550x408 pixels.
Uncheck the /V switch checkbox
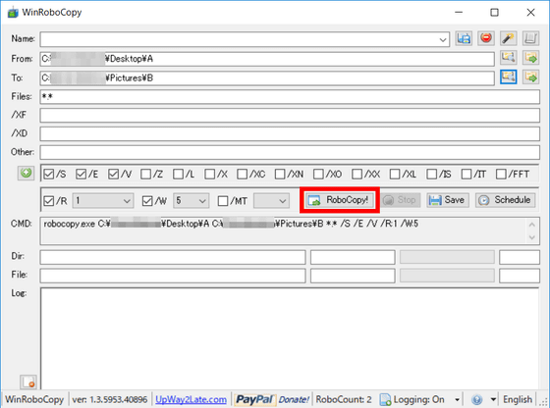click(113, 174)
